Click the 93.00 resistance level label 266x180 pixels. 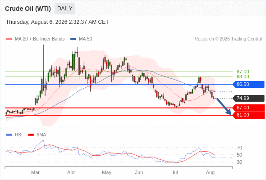(x=243, y=76)
